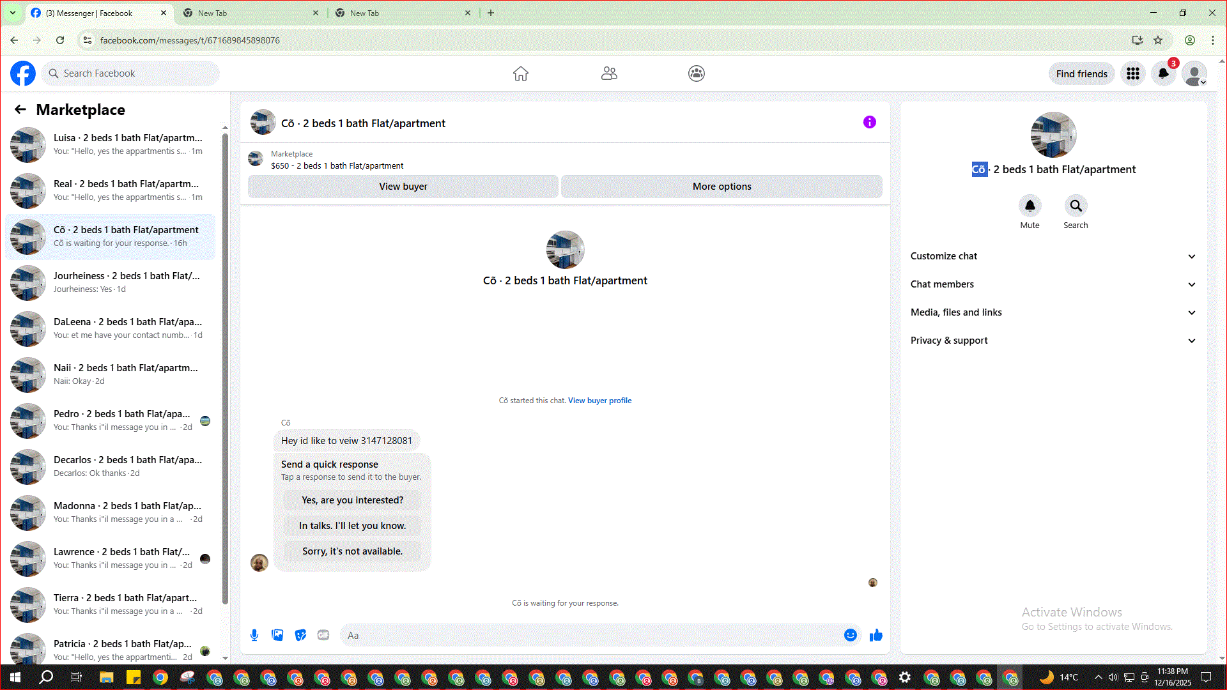
Task: Send a voice clip microphone icon
Action: pyautogui.click(x=254, y=635)
